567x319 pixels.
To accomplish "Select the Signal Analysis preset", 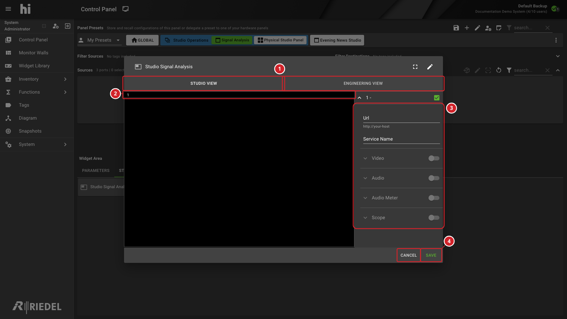I will pyautogui.click(x=232, y=40).
